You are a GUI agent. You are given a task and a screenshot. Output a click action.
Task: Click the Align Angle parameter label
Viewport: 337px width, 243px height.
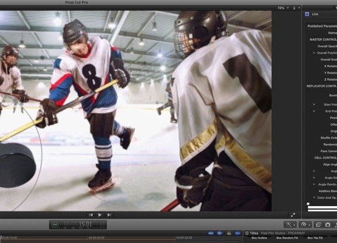tap(330, 165)
